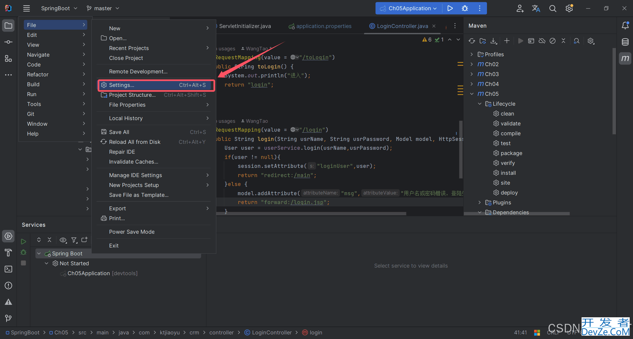Click the Services run green arrow
The image size is (633, 339).
(23, 242)
